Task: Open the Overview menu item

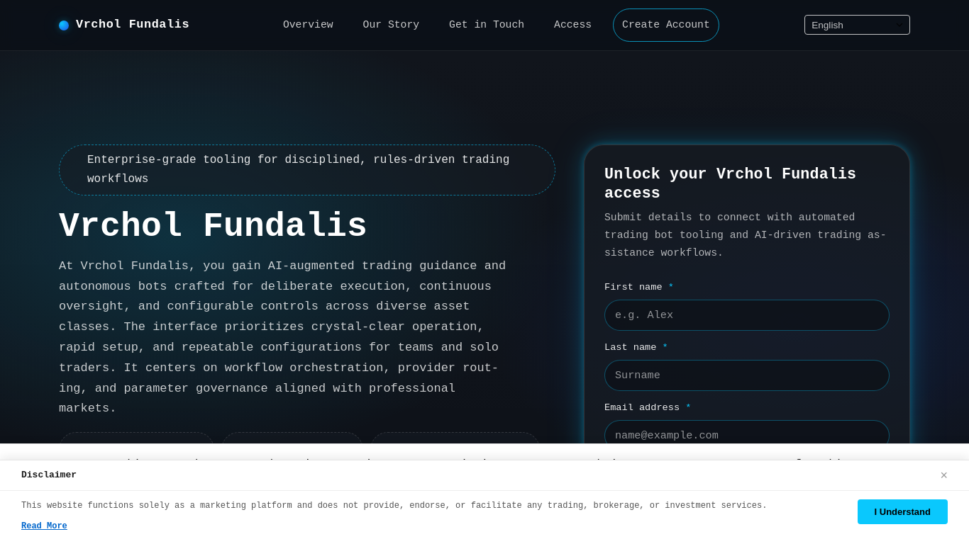Action: pyautogui.click(x=308, y=25)
